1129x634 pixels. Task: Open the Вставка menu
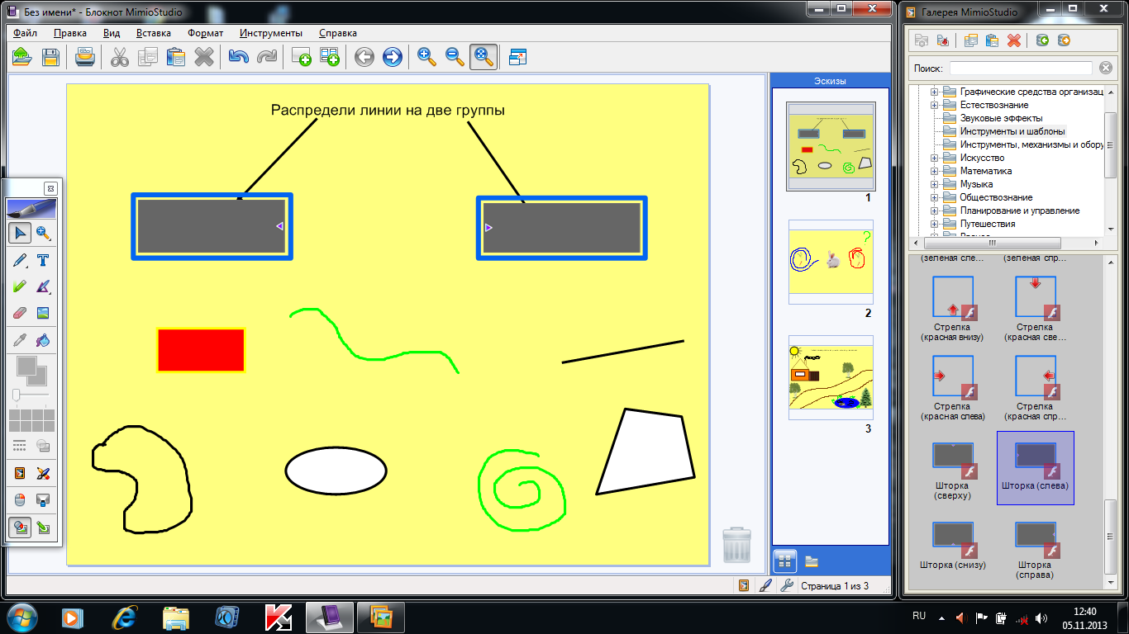pos(154,33)
